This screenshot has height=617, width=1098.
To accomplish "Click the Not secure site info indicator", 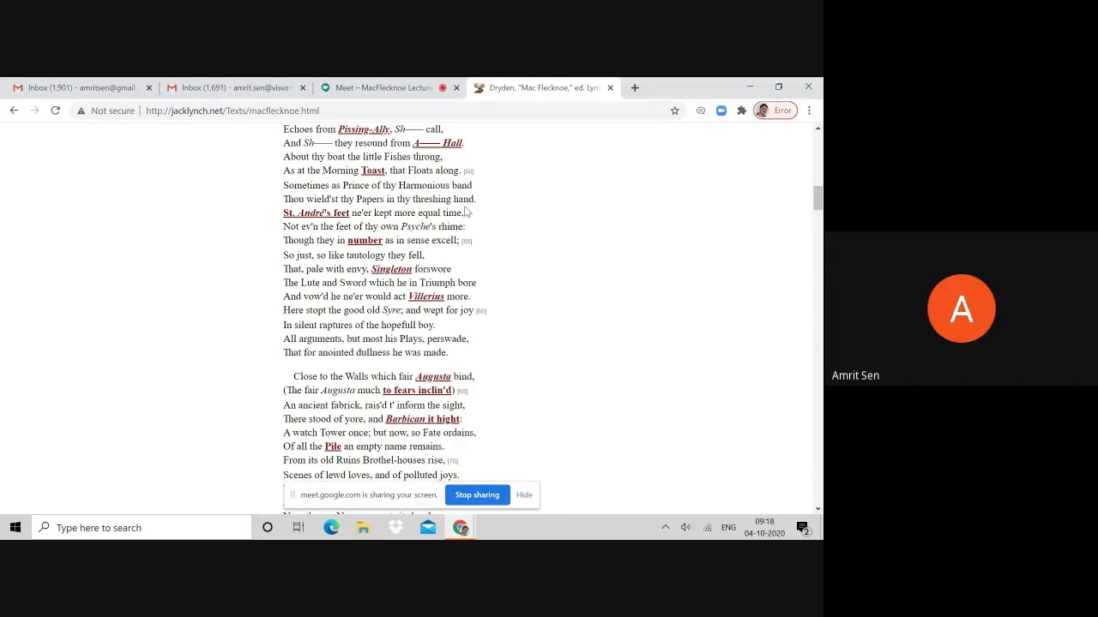I will pos(106,111).
